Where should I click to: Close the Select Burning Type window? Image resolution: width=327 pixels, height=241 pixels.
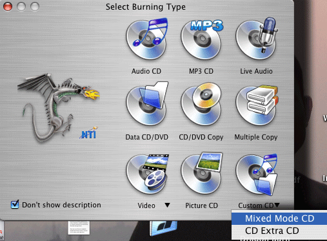(x=8, y=6)
